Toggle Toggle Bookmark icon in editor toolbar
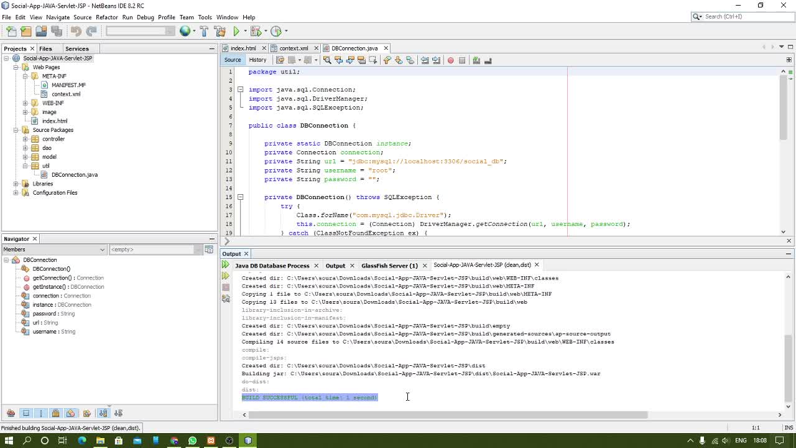The height and width of the screenshot is (448, 796). point(410,60)
